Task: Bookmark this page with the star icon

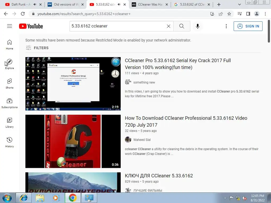Action: point(229,14)
